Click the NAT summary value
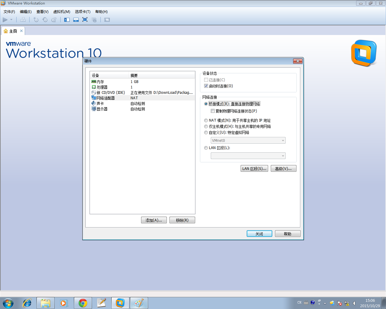 (134, 98)
